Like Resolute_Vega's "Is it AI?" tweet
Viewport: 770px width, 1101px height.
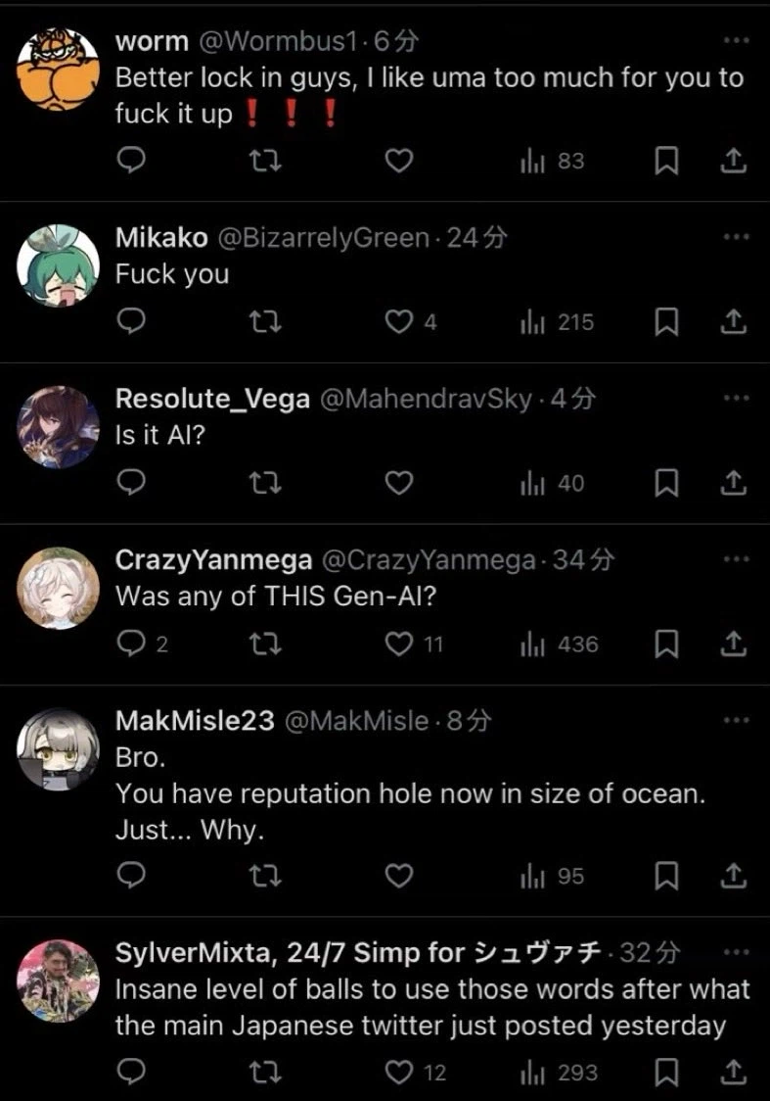[397, 483]
